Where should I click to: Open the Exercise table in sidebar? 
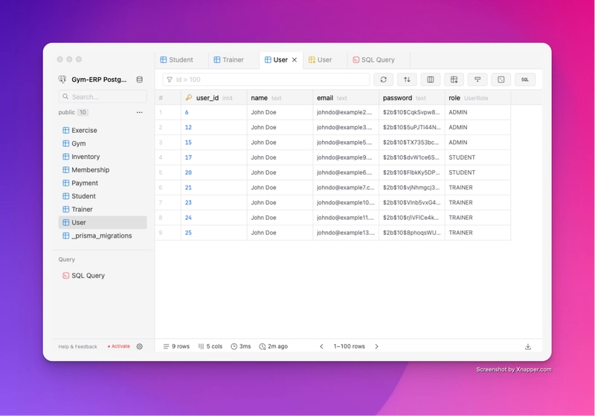click(x=103, y=130)
